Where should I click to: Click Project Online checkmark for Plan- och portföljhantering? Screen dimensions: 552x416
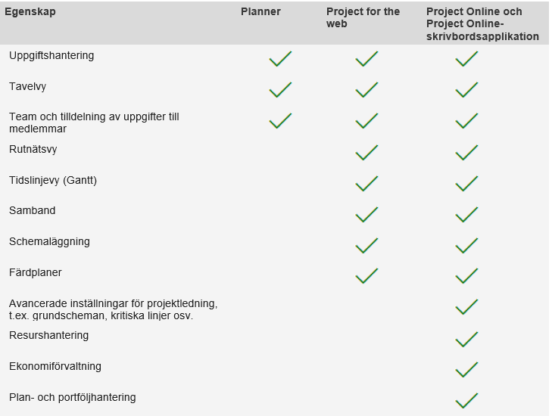pos(466,401)
